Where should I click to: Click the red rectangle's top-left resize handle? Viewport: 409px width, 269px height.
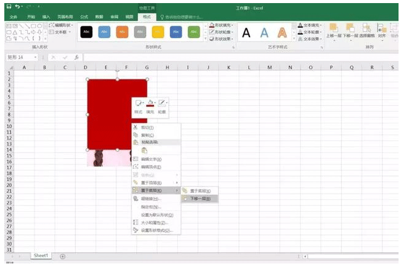click(87, 79)
